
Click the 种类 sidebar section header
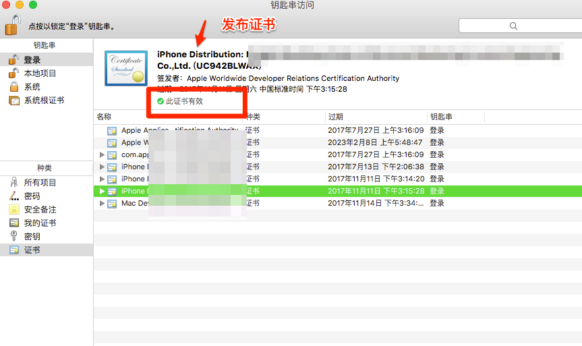[45, 168]
